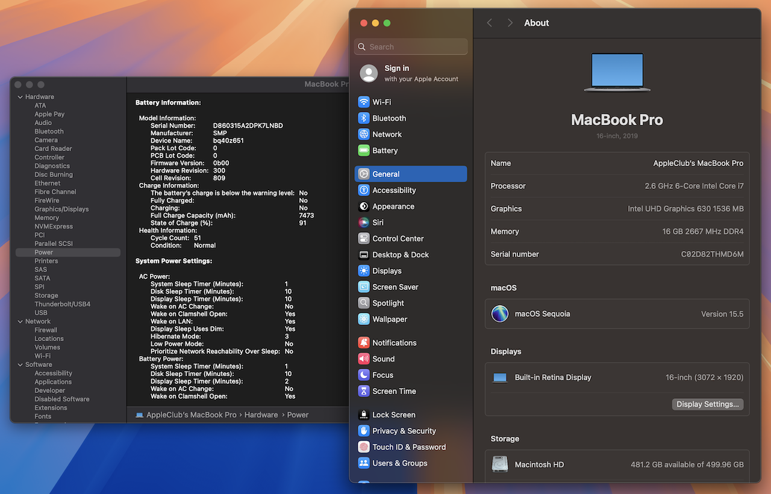This screenshot has width=771, height=494.
Task: Click the battery serial number D860315A2DPK7LNBD
Action: click(248, 126)
